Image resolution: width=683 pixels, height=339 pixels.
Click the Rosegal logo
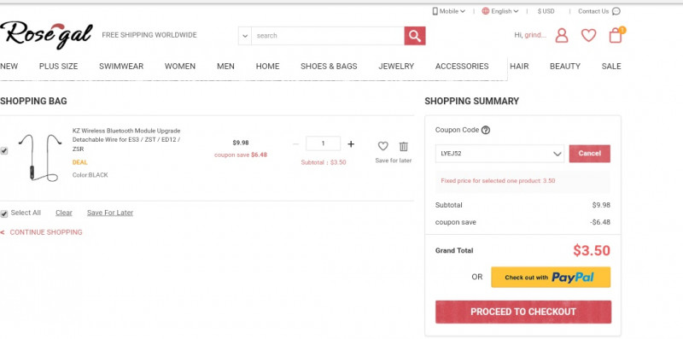pyautogui.click(x=46, y=35)
